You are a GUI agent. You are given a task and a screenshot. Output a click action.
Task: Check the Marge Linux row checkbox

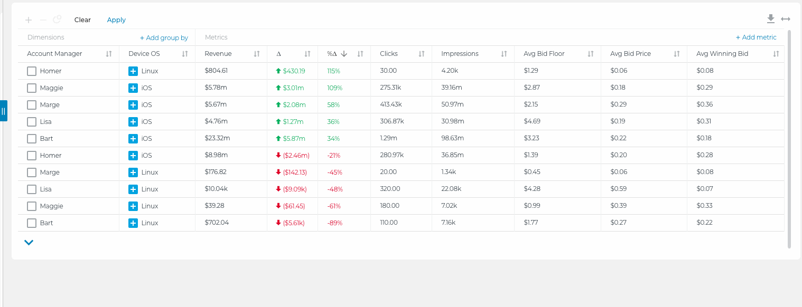32,172
